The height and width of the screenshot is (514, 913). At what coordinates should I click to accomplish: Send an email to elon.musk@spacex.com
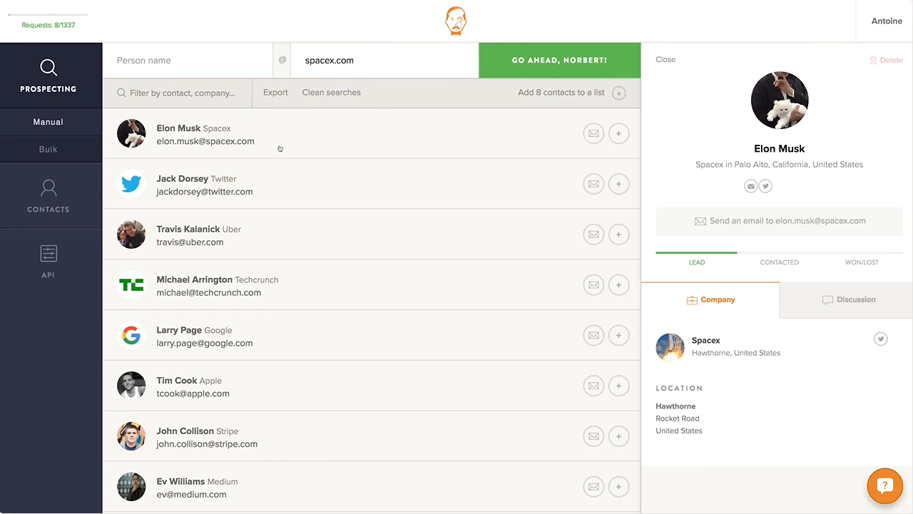(779, 221)
